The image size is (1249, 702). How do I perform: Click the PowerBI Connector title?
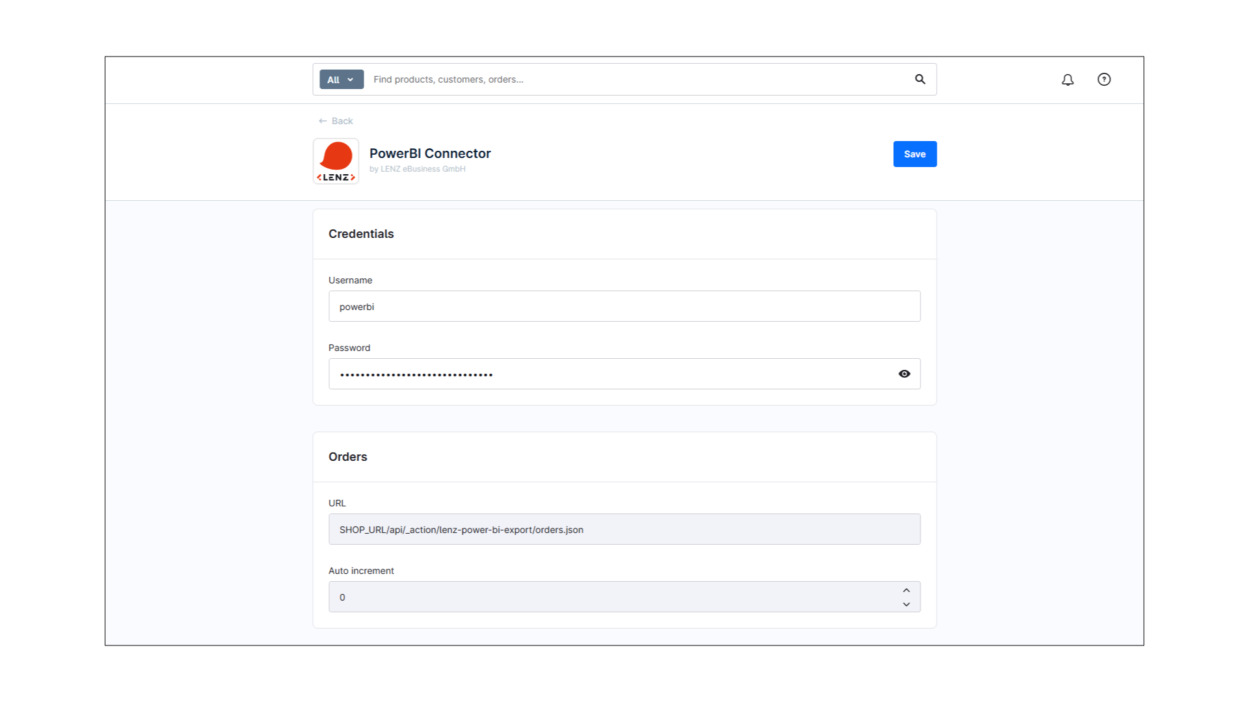[x=430, y=153]
